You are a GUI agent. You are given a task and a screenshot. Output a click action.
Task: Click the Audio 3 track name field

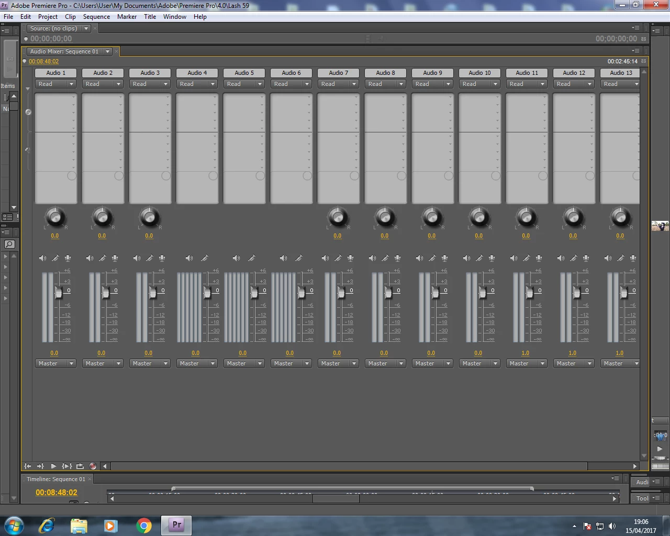pyautogui.click(x=150, y=73)
